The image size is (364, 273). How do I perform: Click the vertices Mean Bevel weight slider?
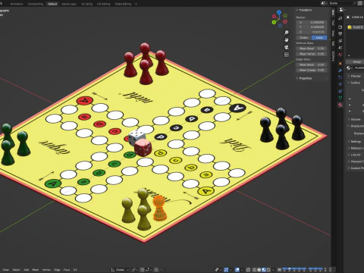[x=312, y=49]
